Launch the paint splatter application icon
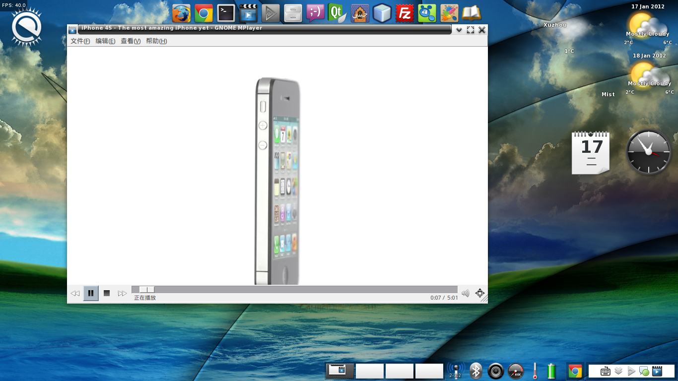The image size is (678, 381). pyautogui.click(x=449, y=13)
